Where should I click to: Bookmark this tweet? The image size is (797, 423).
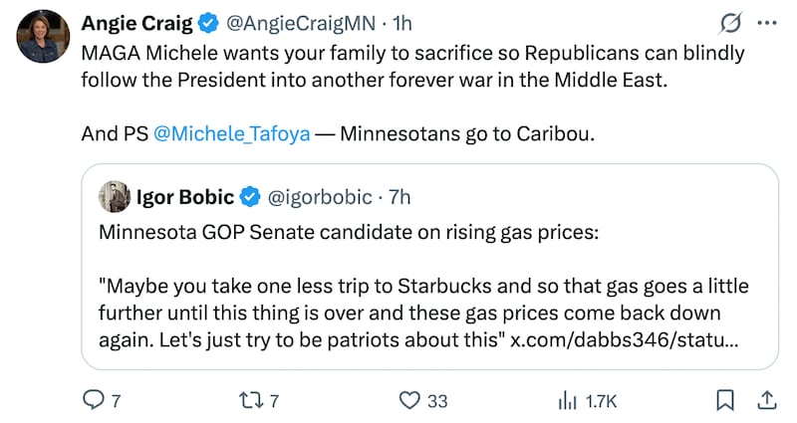(x=725, y=400)
